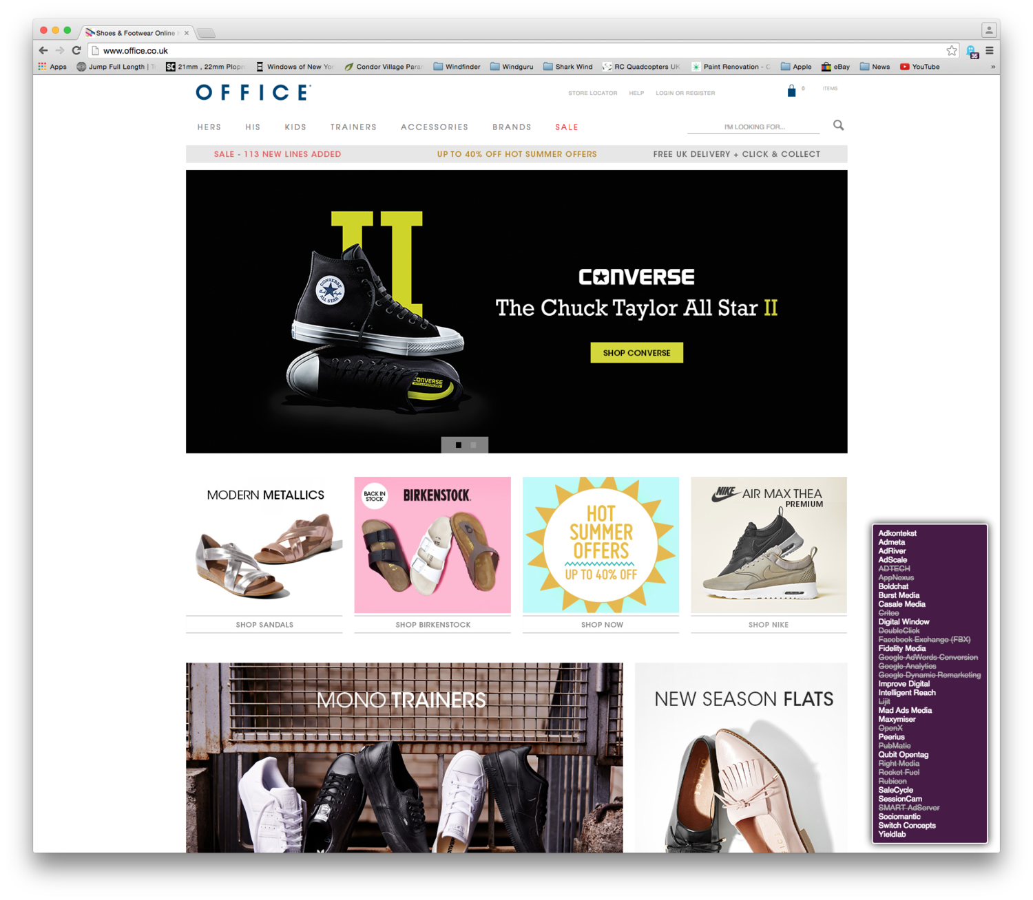The width and height of the screenshot is (1033, 900).
Task: Click Digital Window tracker entry
Action: pyautogui.click(x=904, y=622)
